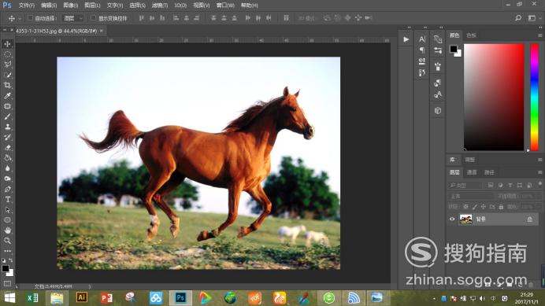Image resolution: width=545 pixels, height=306 pixels.
Task: Select the Path Selection arrow tool
Action: 7,210
